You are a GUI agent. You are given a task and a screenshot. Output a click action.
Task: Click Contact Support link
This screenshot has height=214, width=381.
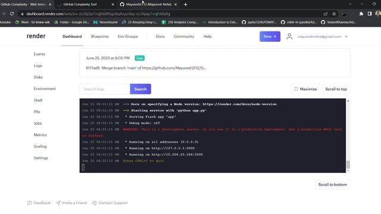[110, 203]
